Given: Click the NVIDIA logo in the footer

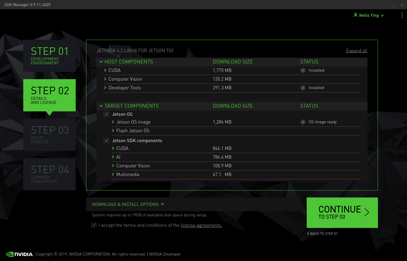Looking at the screenshot, I should click(19, 254).
